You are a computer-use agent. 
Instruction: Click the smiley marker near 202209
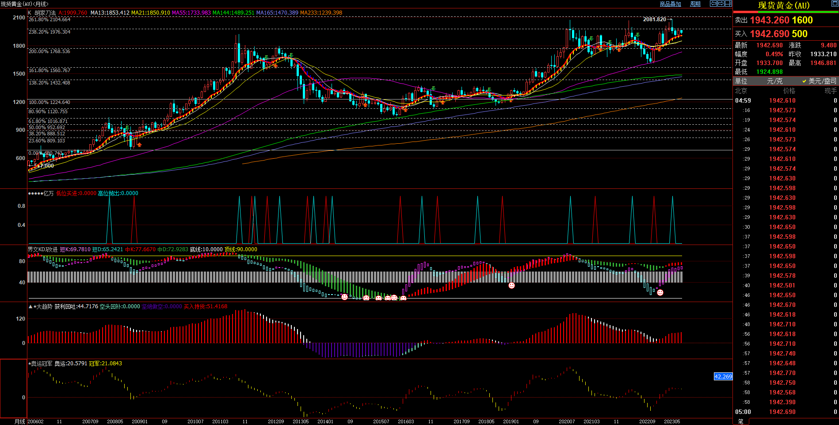[660, 292]
